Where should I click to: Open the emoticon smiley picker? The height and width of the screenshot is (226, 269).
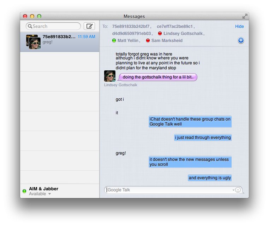238,190
